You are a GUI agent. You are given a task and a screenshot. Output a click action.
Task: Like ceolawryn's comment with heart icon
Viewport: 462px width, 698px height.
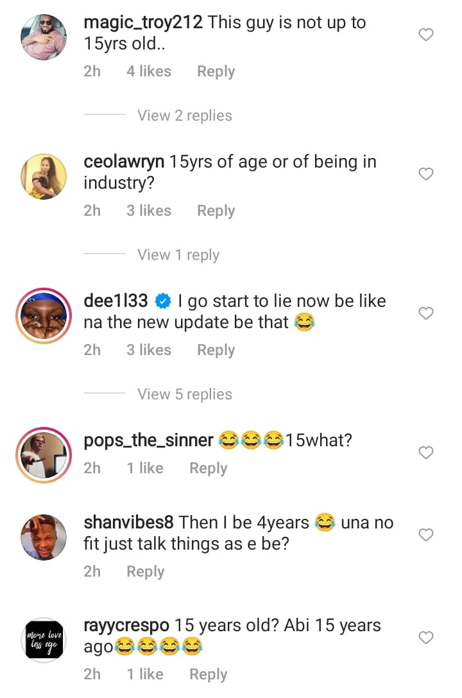coord(426,174)
